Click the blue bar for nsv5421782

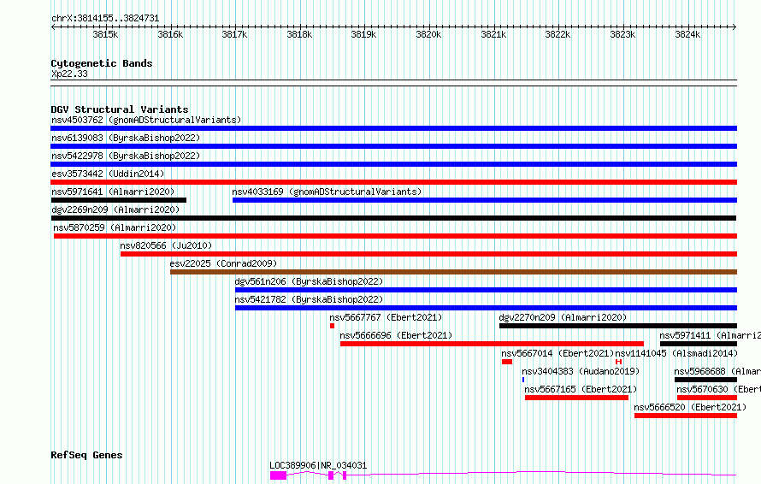tap(486, 308)
